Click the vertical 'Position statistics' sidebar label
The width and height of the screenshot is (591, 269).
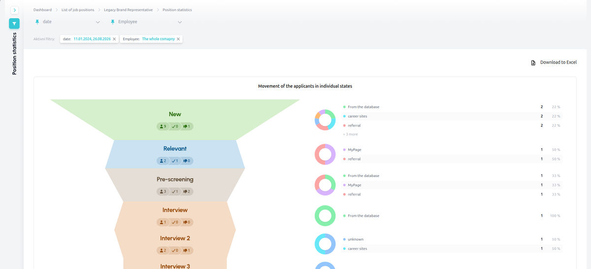pos(14,54)
